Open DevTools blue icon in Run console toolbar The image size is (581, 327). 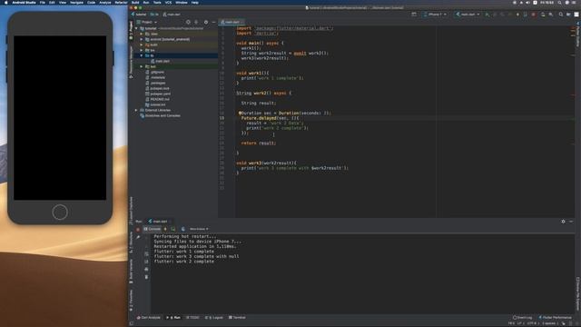click(183, 229)
